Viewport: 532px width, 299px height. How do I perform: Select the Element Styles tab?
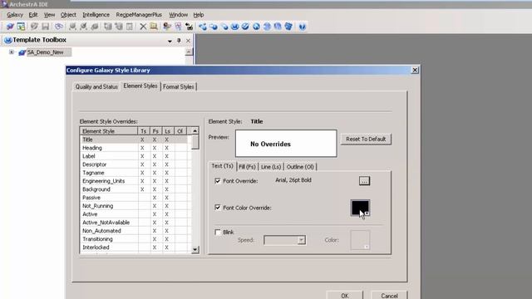[140, 86]
